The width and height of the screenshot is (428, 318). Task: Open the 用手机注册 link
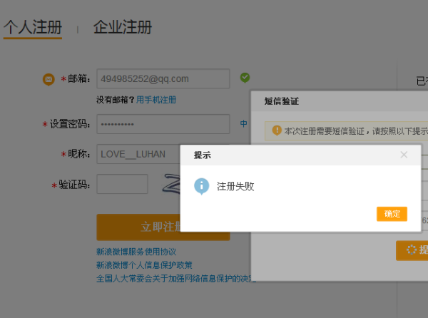156,100
